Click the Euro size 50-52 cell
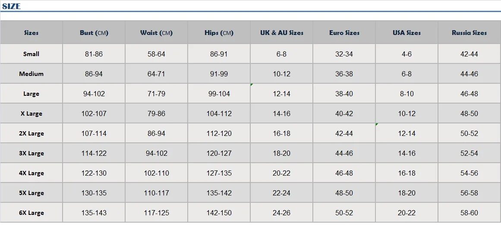Image resolution: width=501 pixels, height=233 pixels. 344,213
